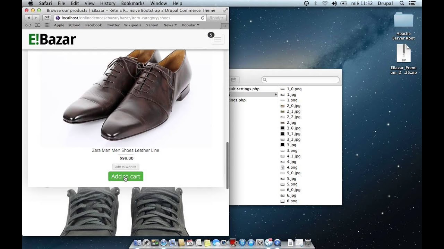Open the Wi-Fi status menu

[325, 3]
